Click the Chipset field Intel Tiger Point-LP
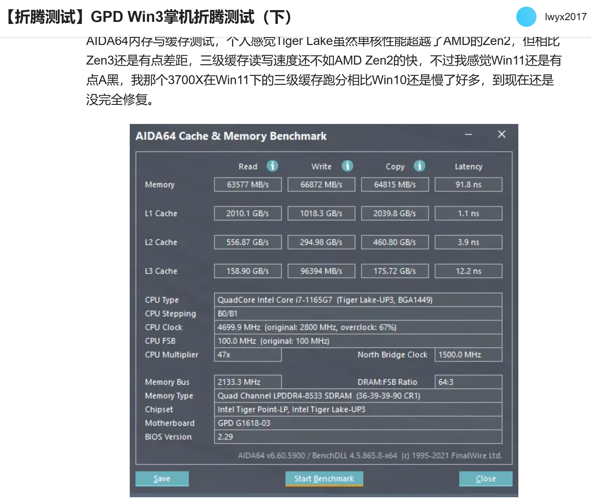 coord(358,409)
